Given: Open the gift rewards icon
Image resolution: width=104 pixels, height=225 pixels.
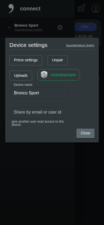Looking at the screenshot, I should tap(81, 9).
